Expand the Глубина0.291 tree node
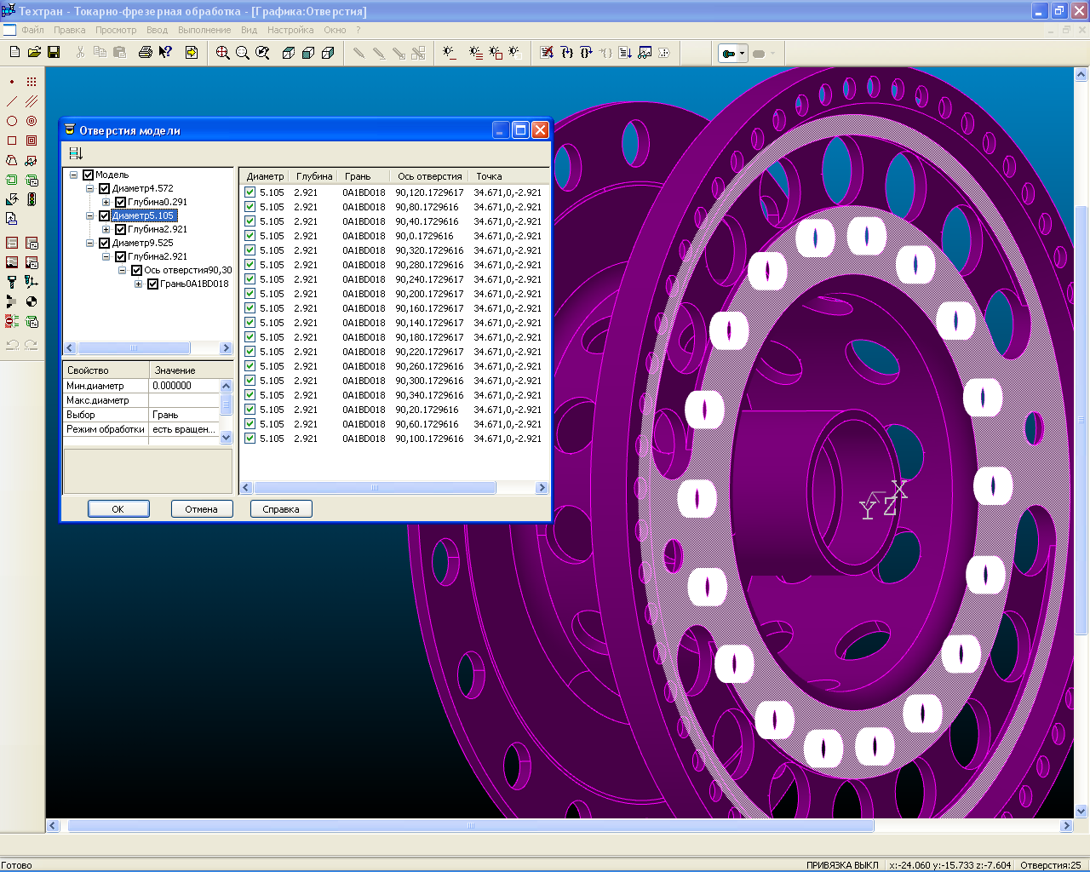1090x872 pixels. pos(106,202)
